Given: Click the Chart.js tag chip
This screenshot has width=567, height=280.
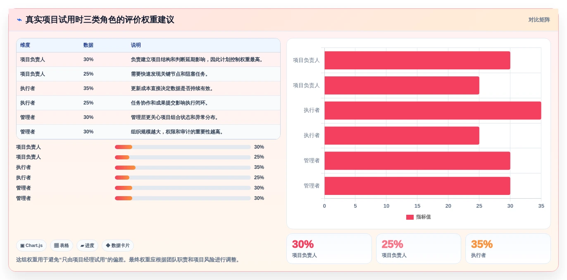Looking at the screenshot, I should point(31,245).
